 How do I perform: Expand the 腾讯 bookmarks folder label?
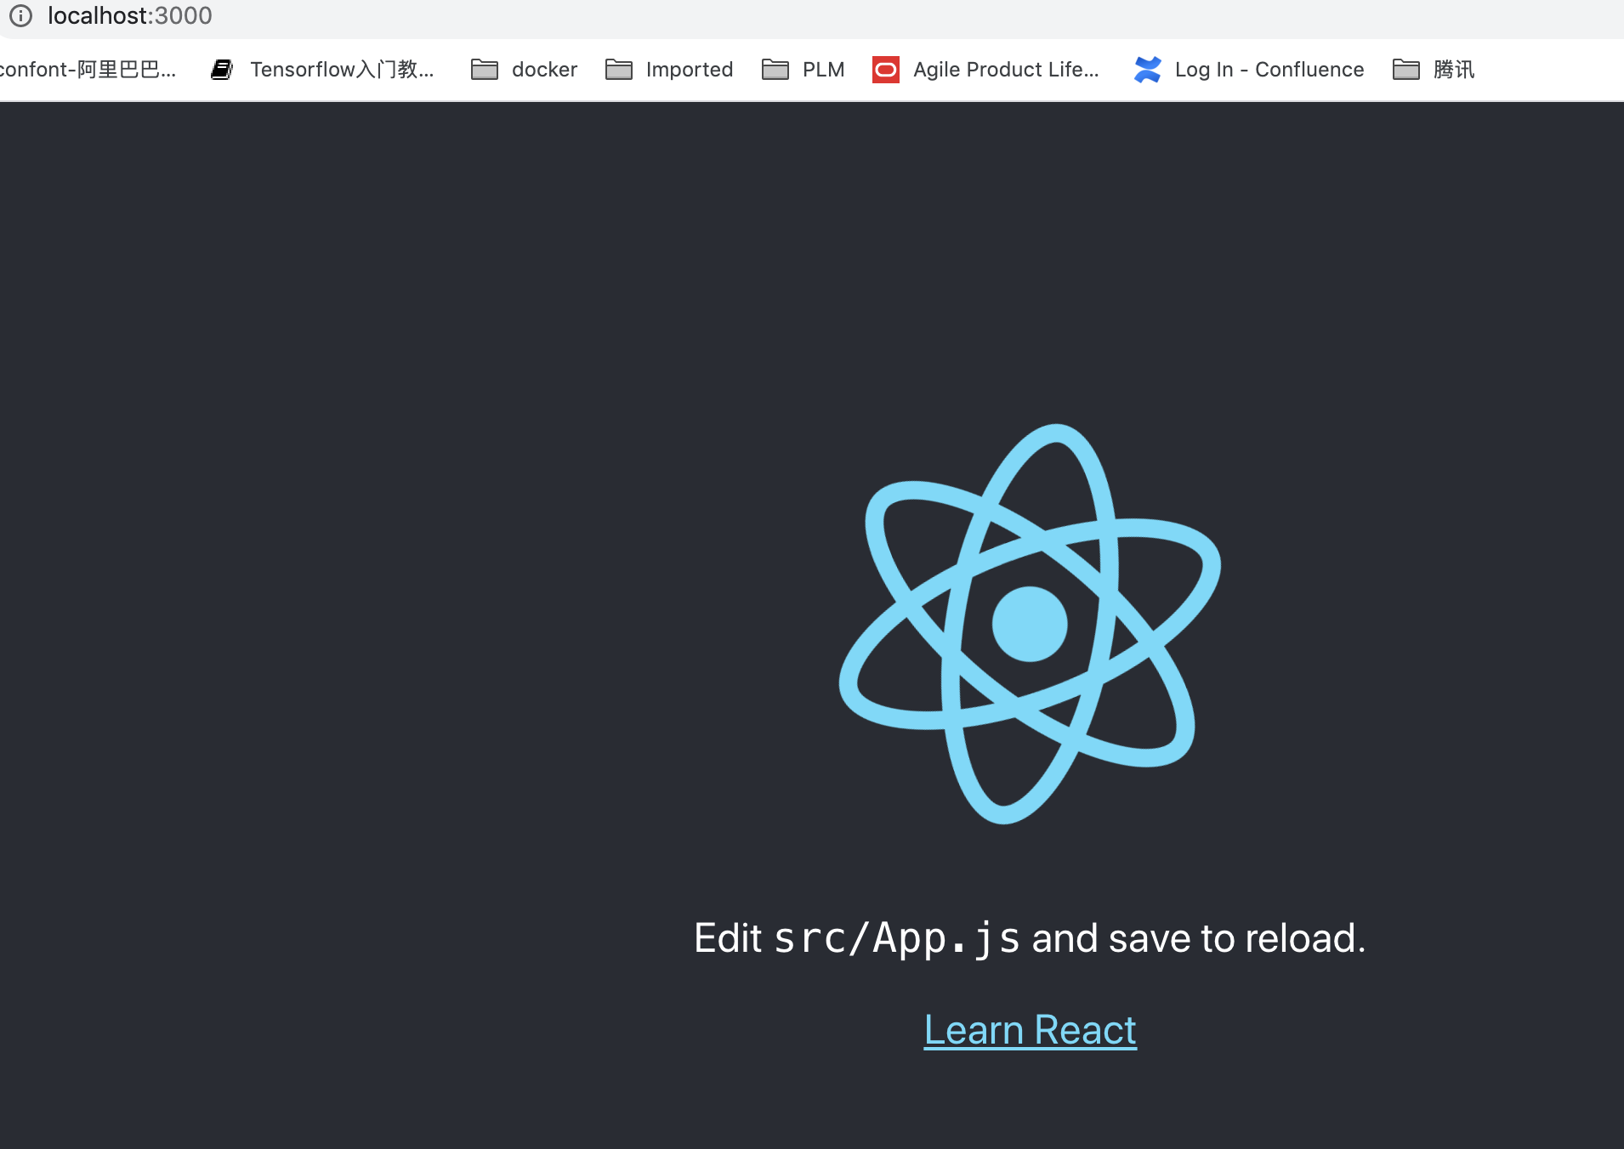[1454, 70]
